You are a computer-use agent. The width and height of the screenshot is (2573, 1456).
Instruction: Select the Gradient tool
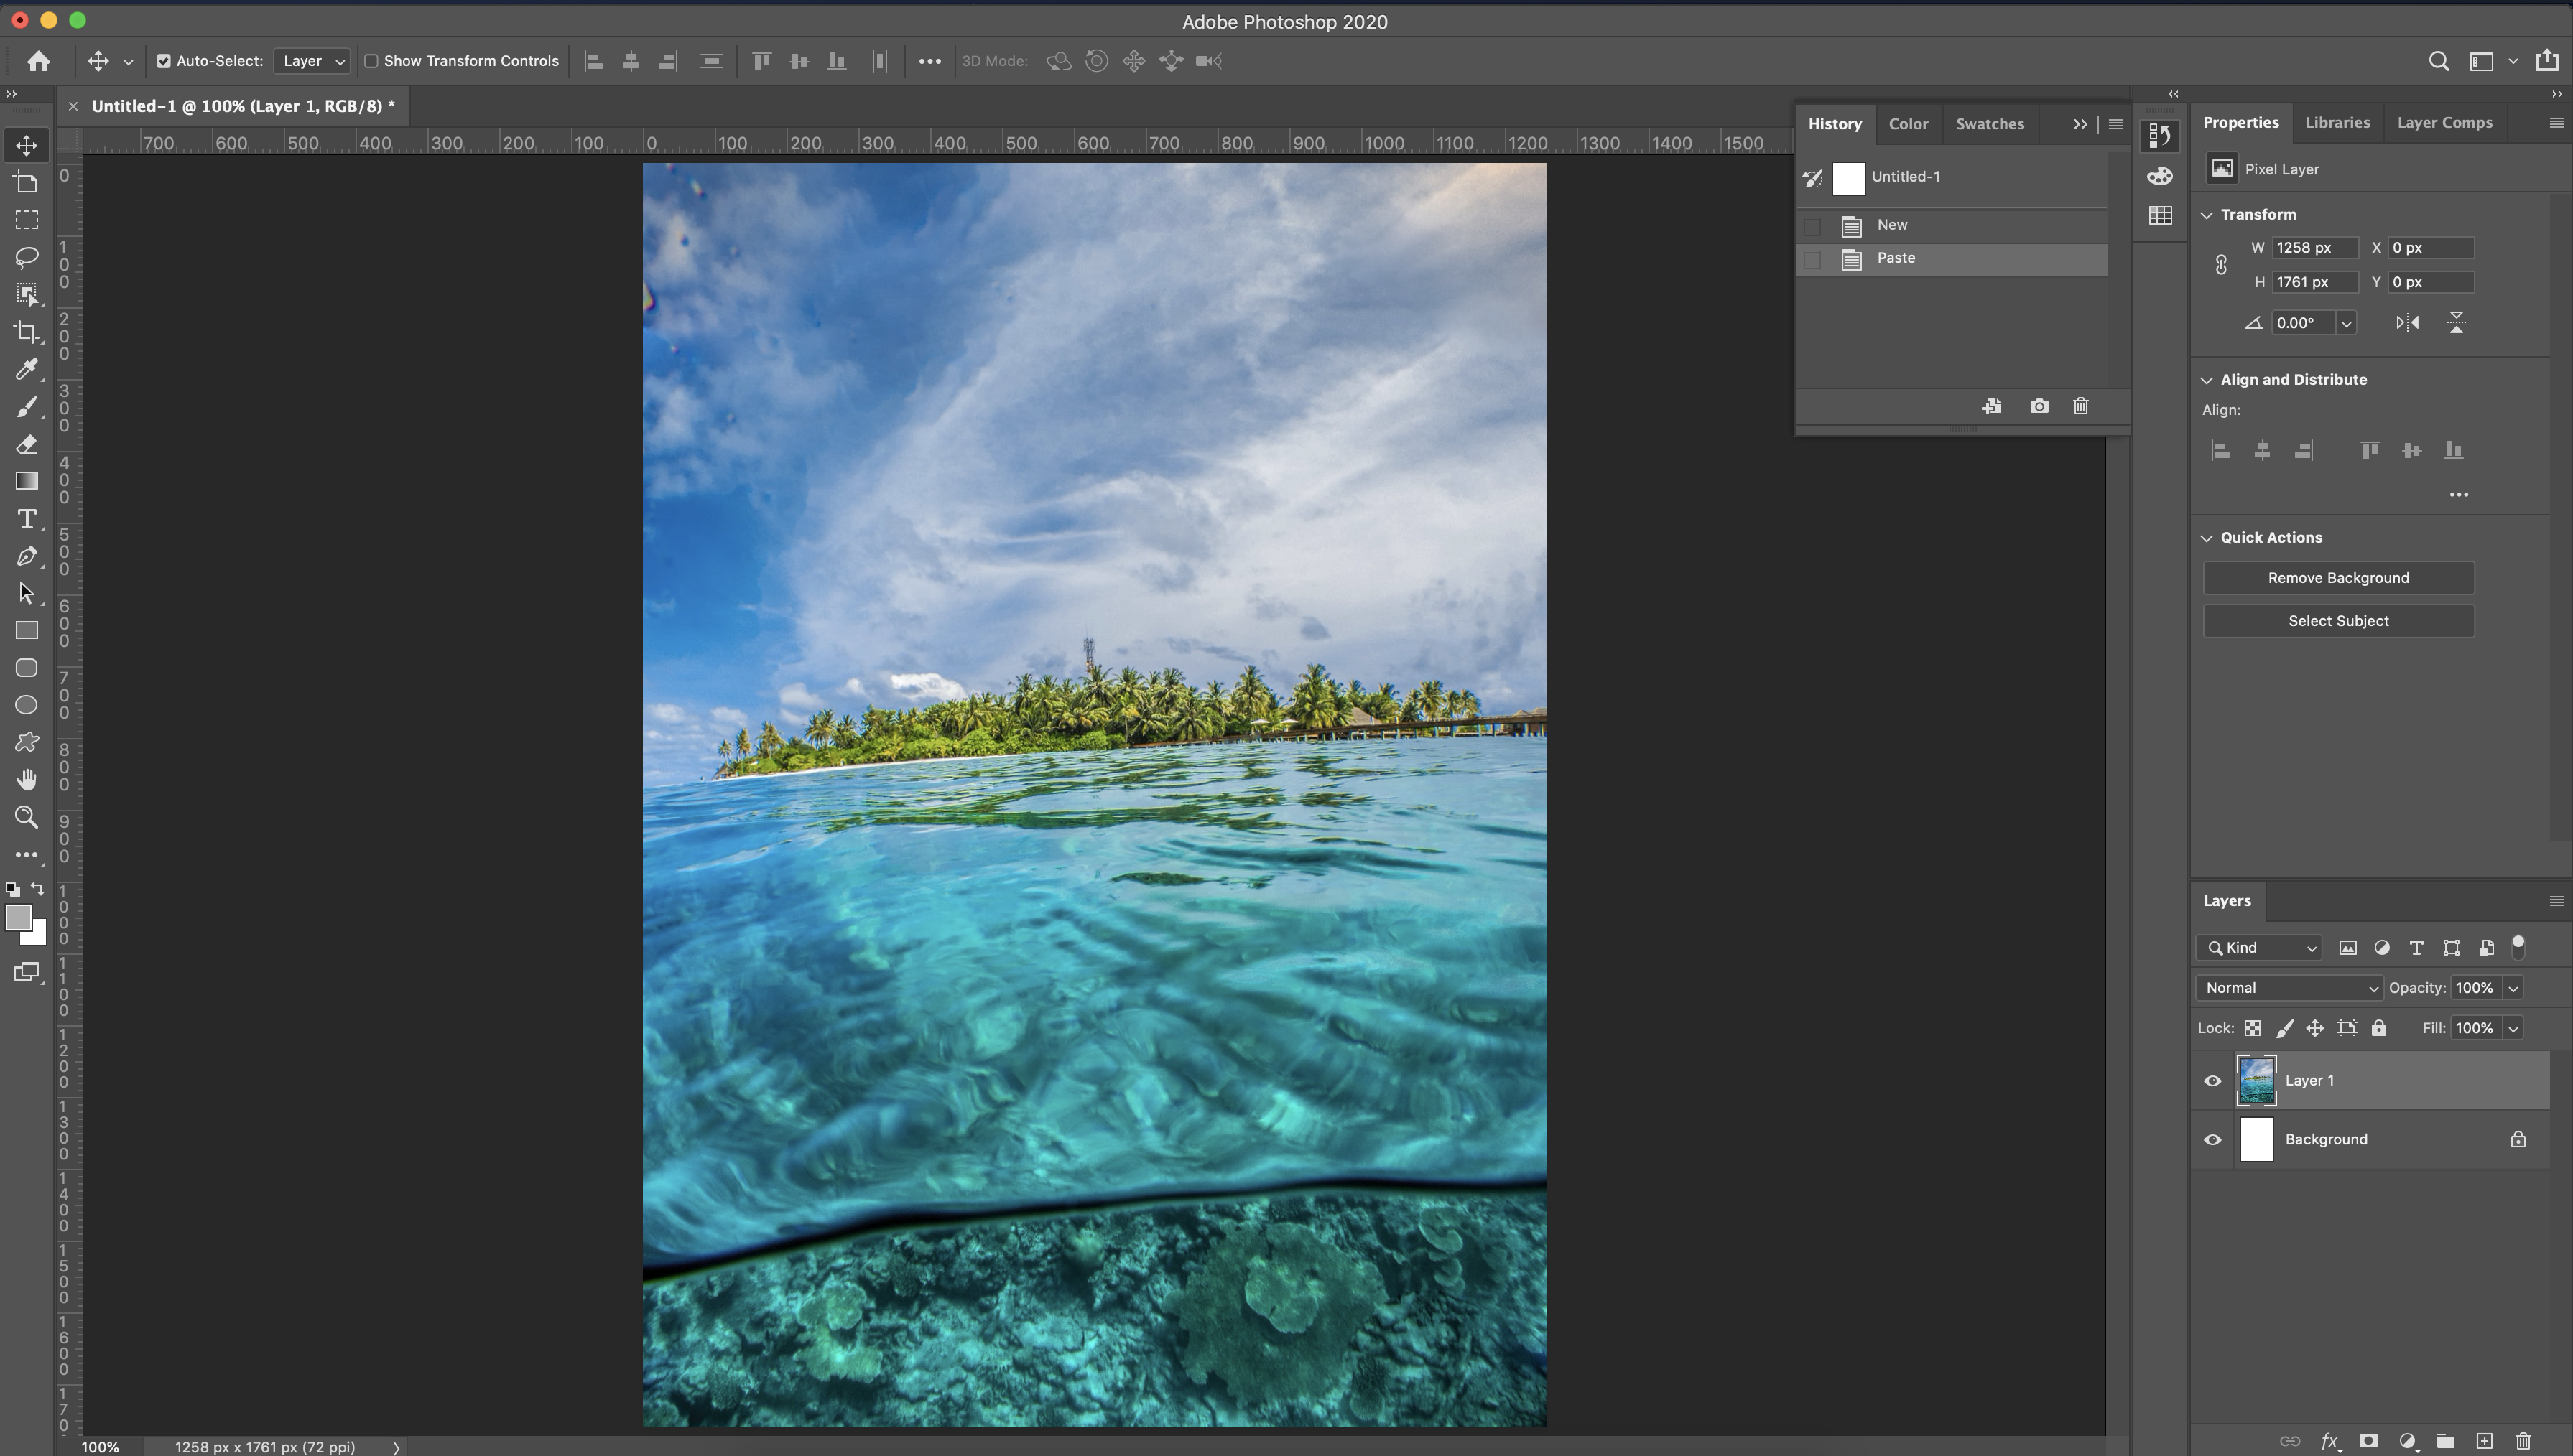pyautogui.click(x=27, y=481)
